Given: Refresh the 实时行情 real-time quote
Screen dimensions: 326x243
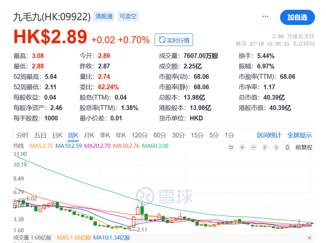Looking at the screenshot, I should pos(174,40).
